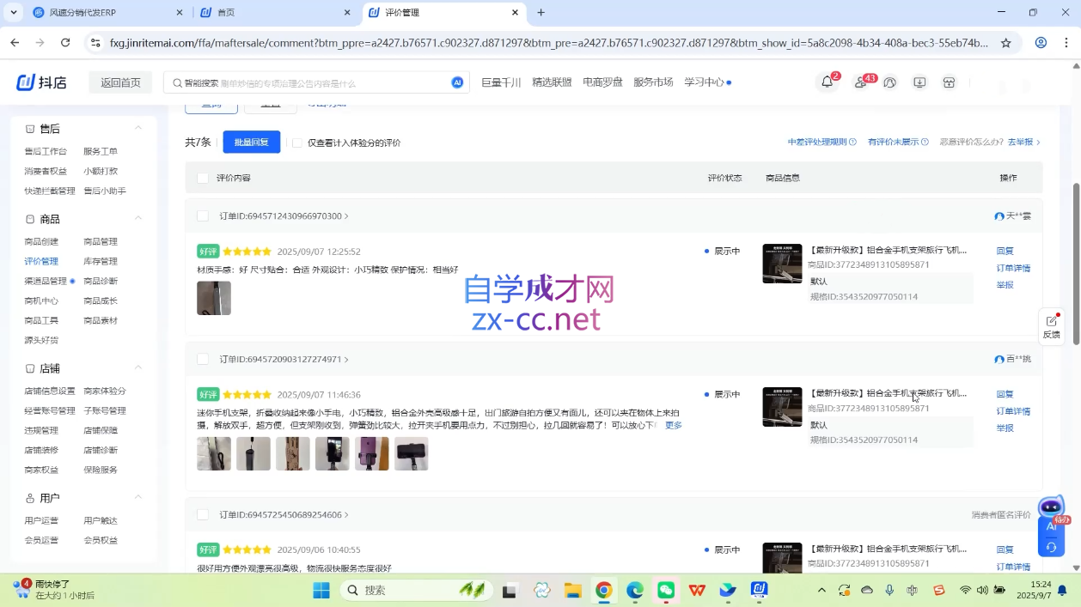
Task: Open the AI assistant robot floating icon
Action: tap(1051, 509)
